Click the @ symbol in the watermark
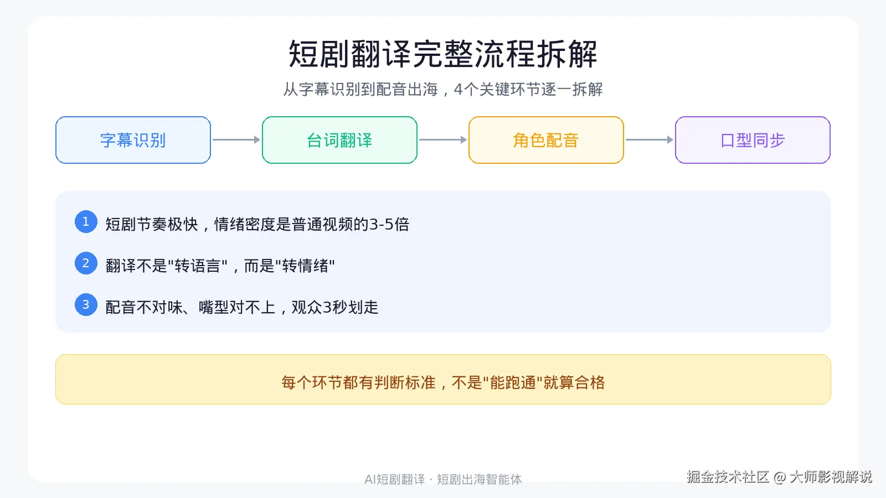The height and width of the screenshot is (498, 886). click(780, 477)
